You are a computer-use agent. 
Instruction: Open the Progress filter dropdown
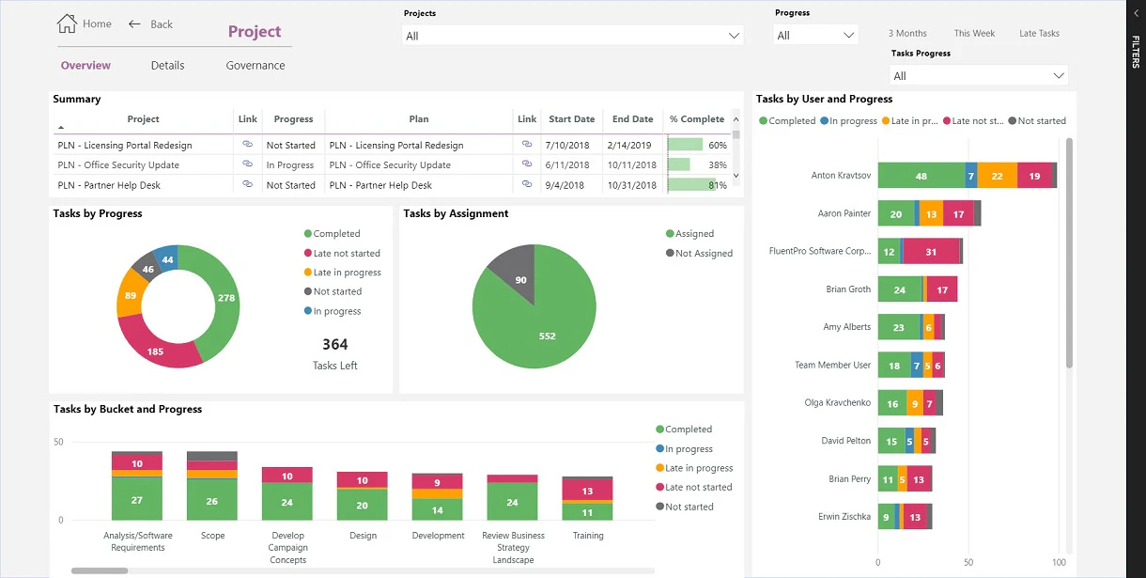tap(816, 36)
